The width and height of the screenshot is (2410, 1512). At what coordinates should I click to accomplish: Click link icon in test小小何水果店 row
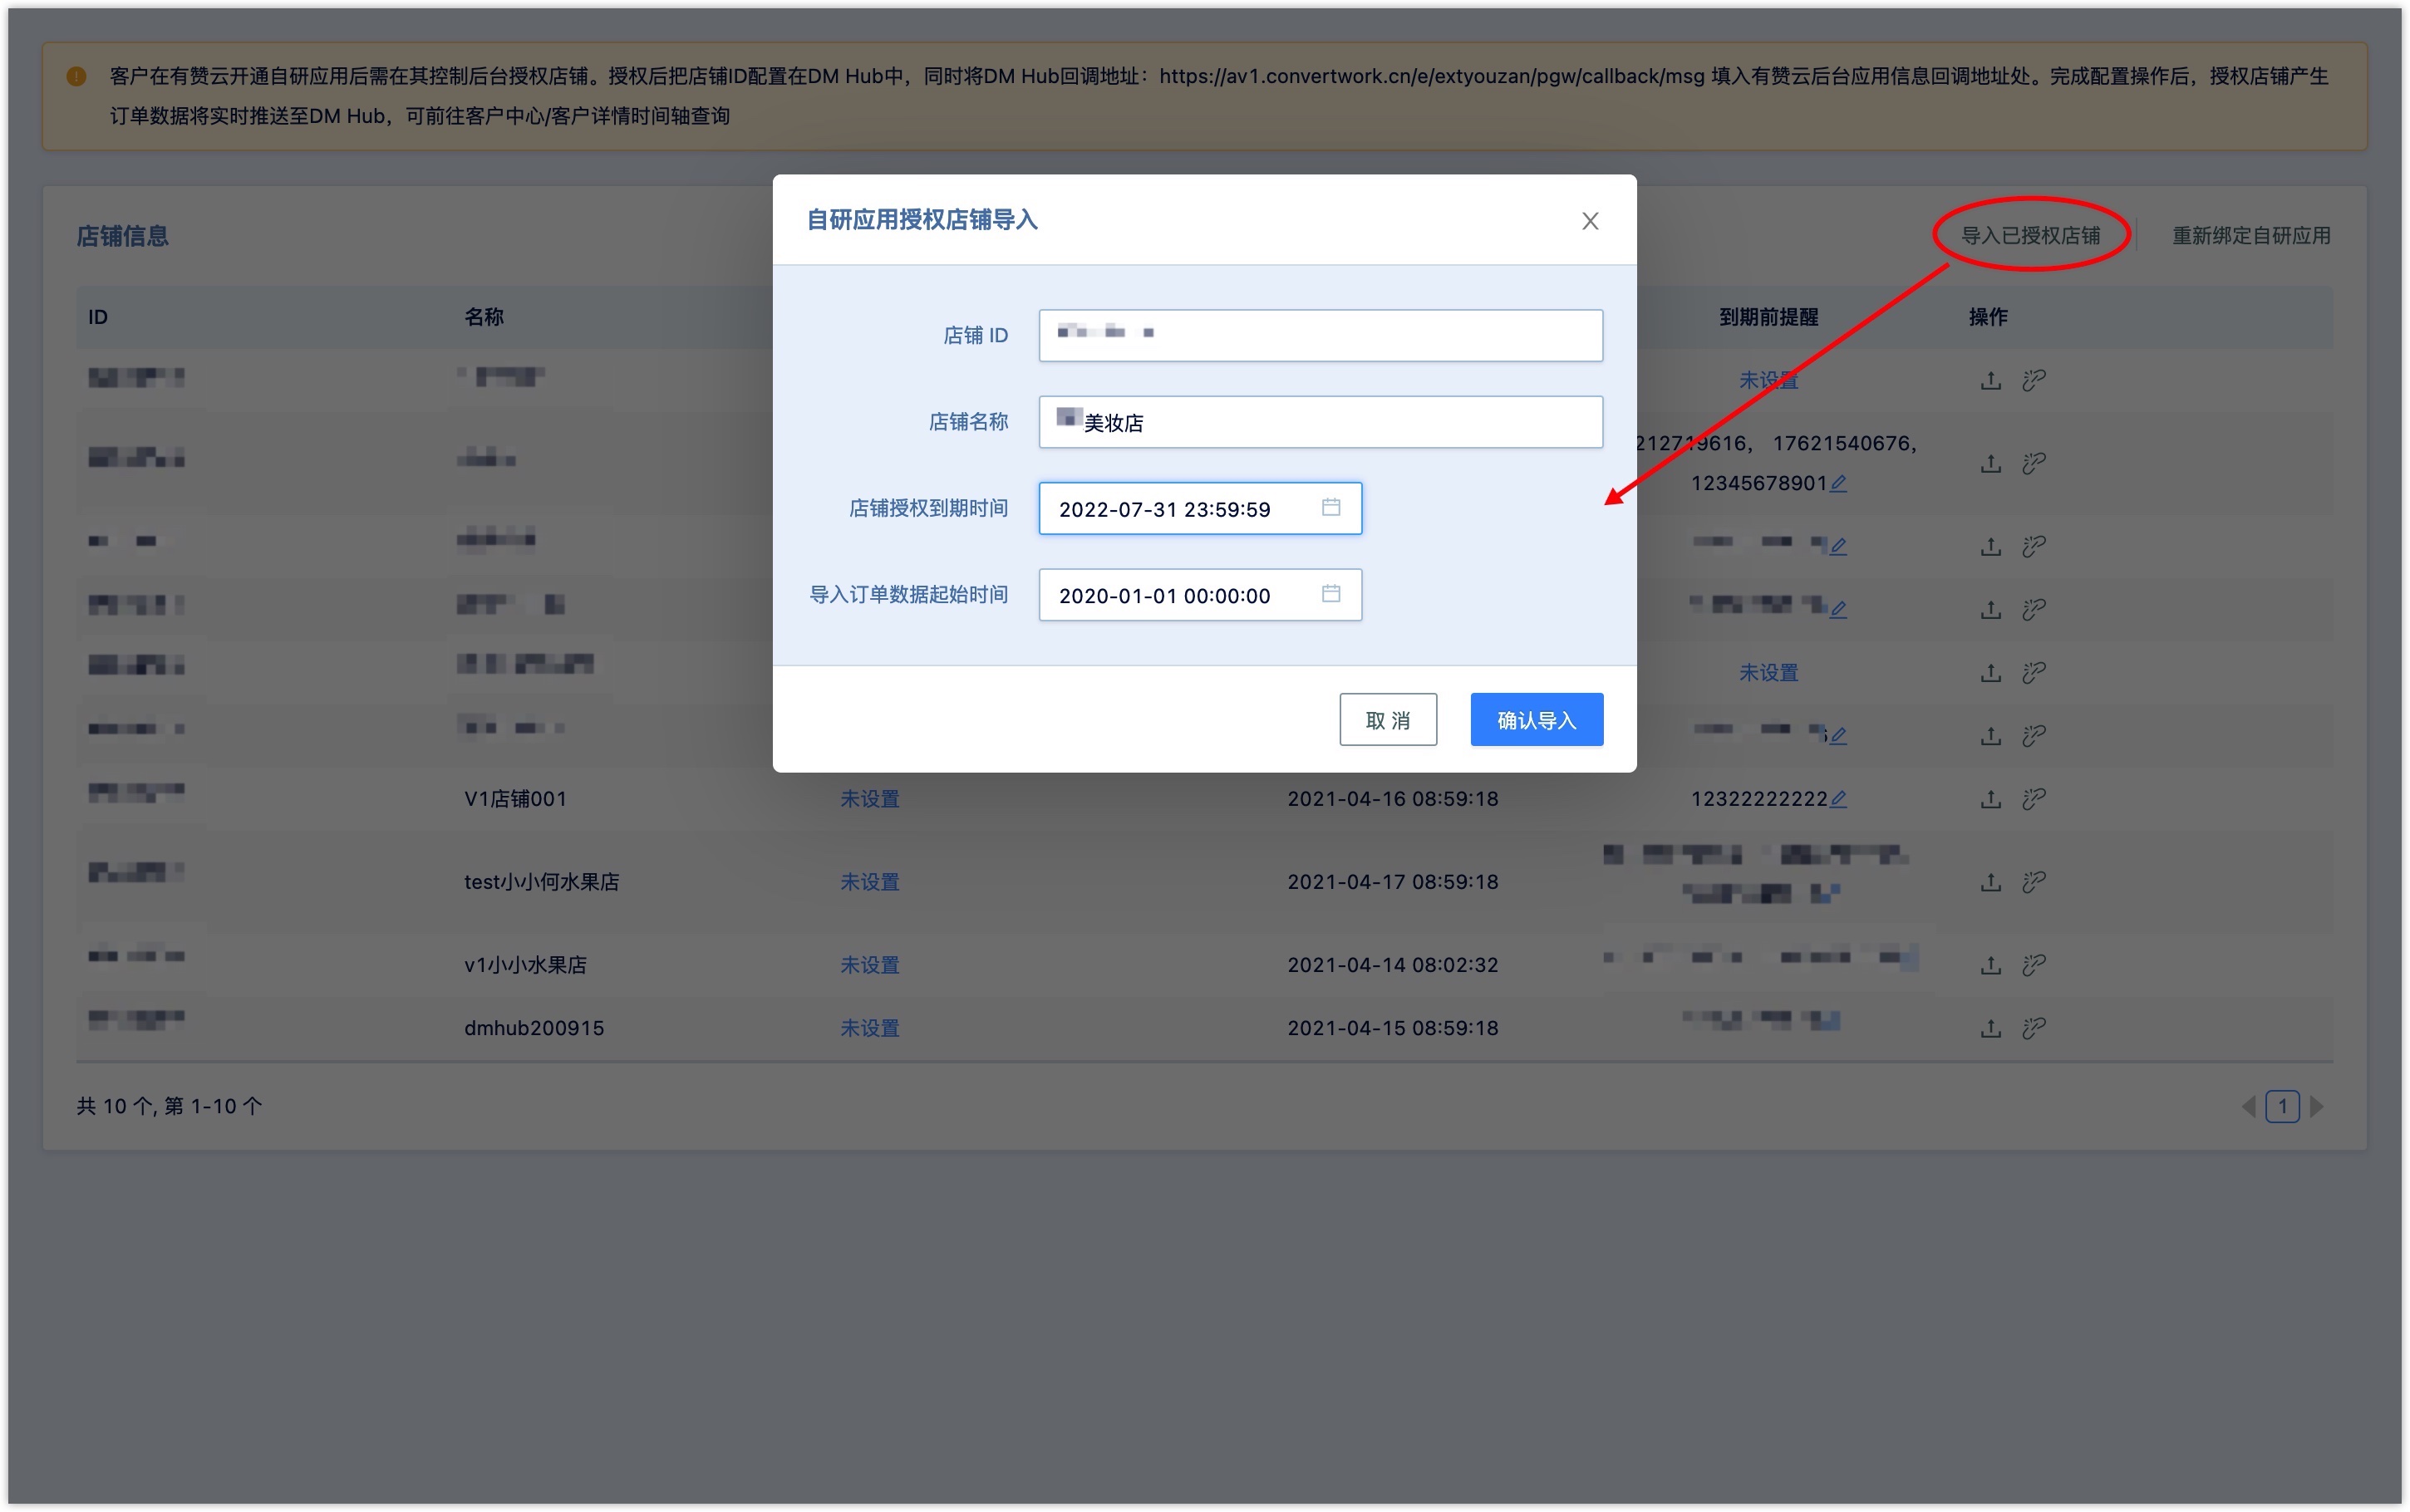pos(2033,882)
